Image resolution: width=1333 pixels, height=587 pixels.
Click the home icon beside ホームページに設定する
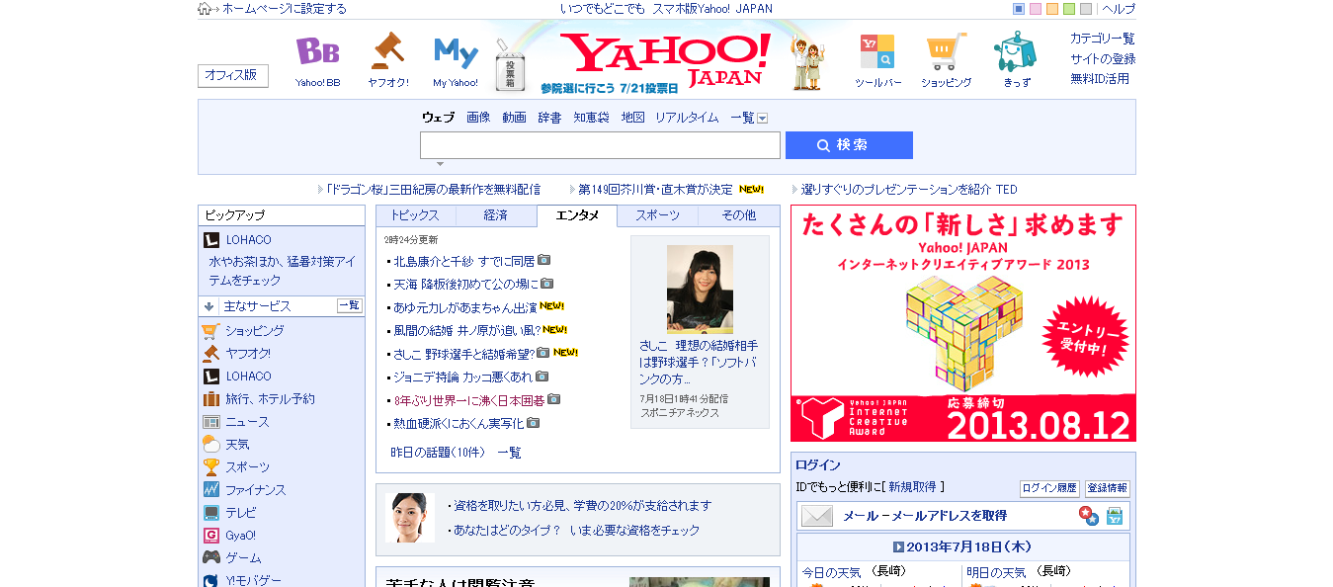click(205, 9)
